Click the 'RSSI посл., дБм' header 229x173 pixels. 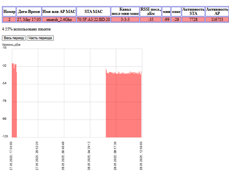click(x=151, y=11)
